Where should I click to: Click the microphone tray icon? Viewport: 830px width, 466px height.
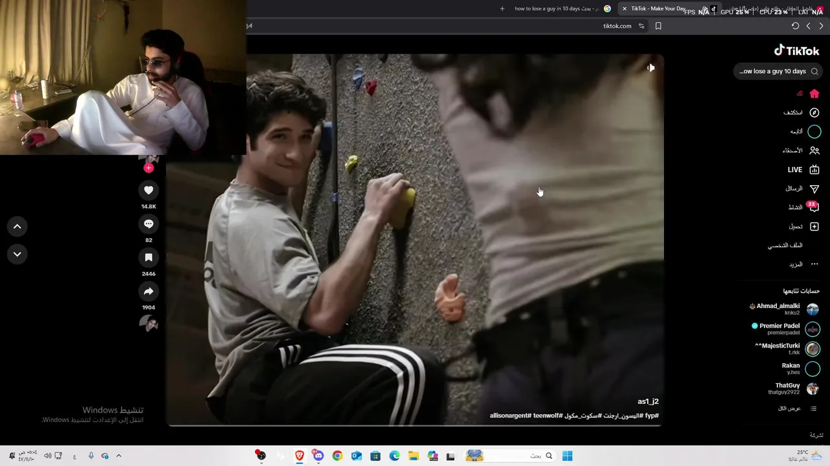(x=91, y=456)
